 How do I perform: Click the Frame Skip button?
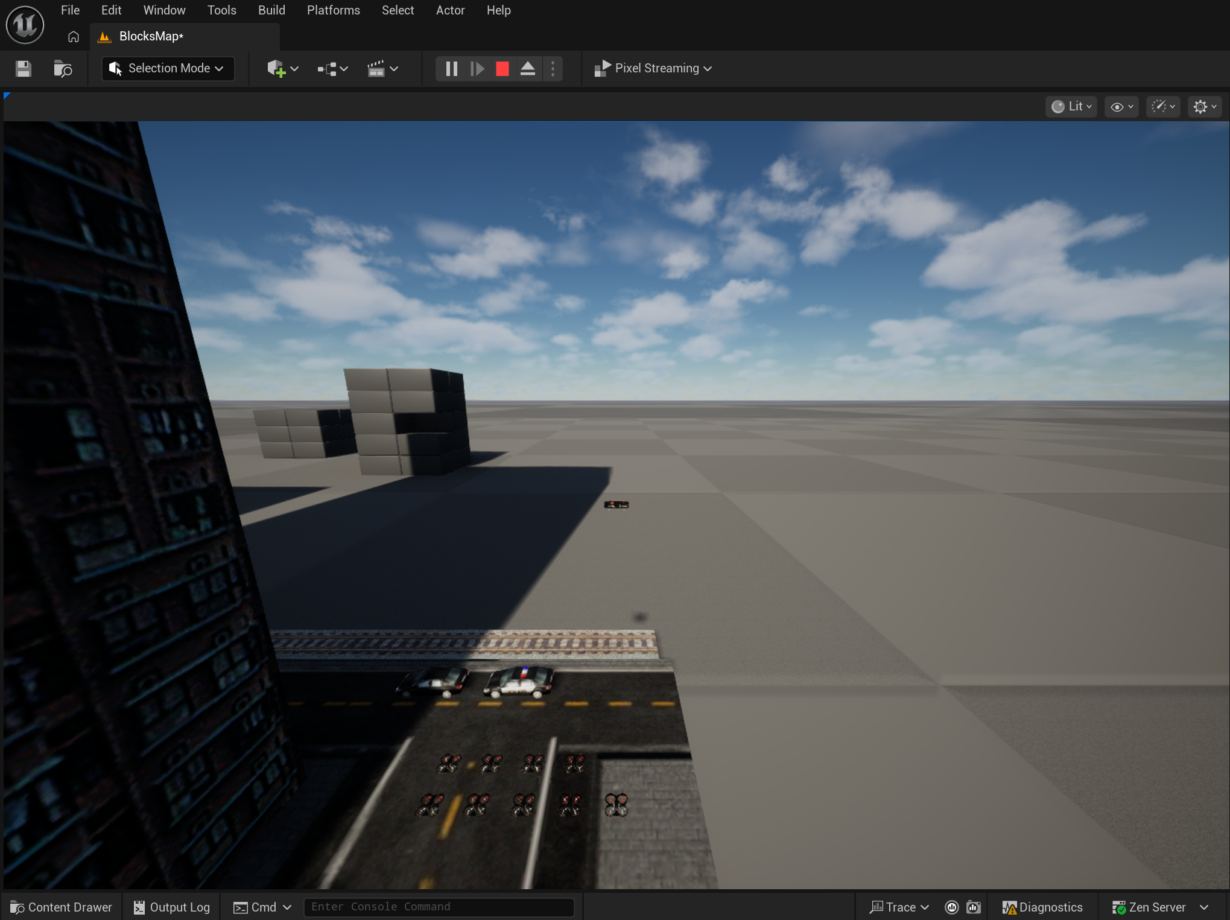coord(477,69)
